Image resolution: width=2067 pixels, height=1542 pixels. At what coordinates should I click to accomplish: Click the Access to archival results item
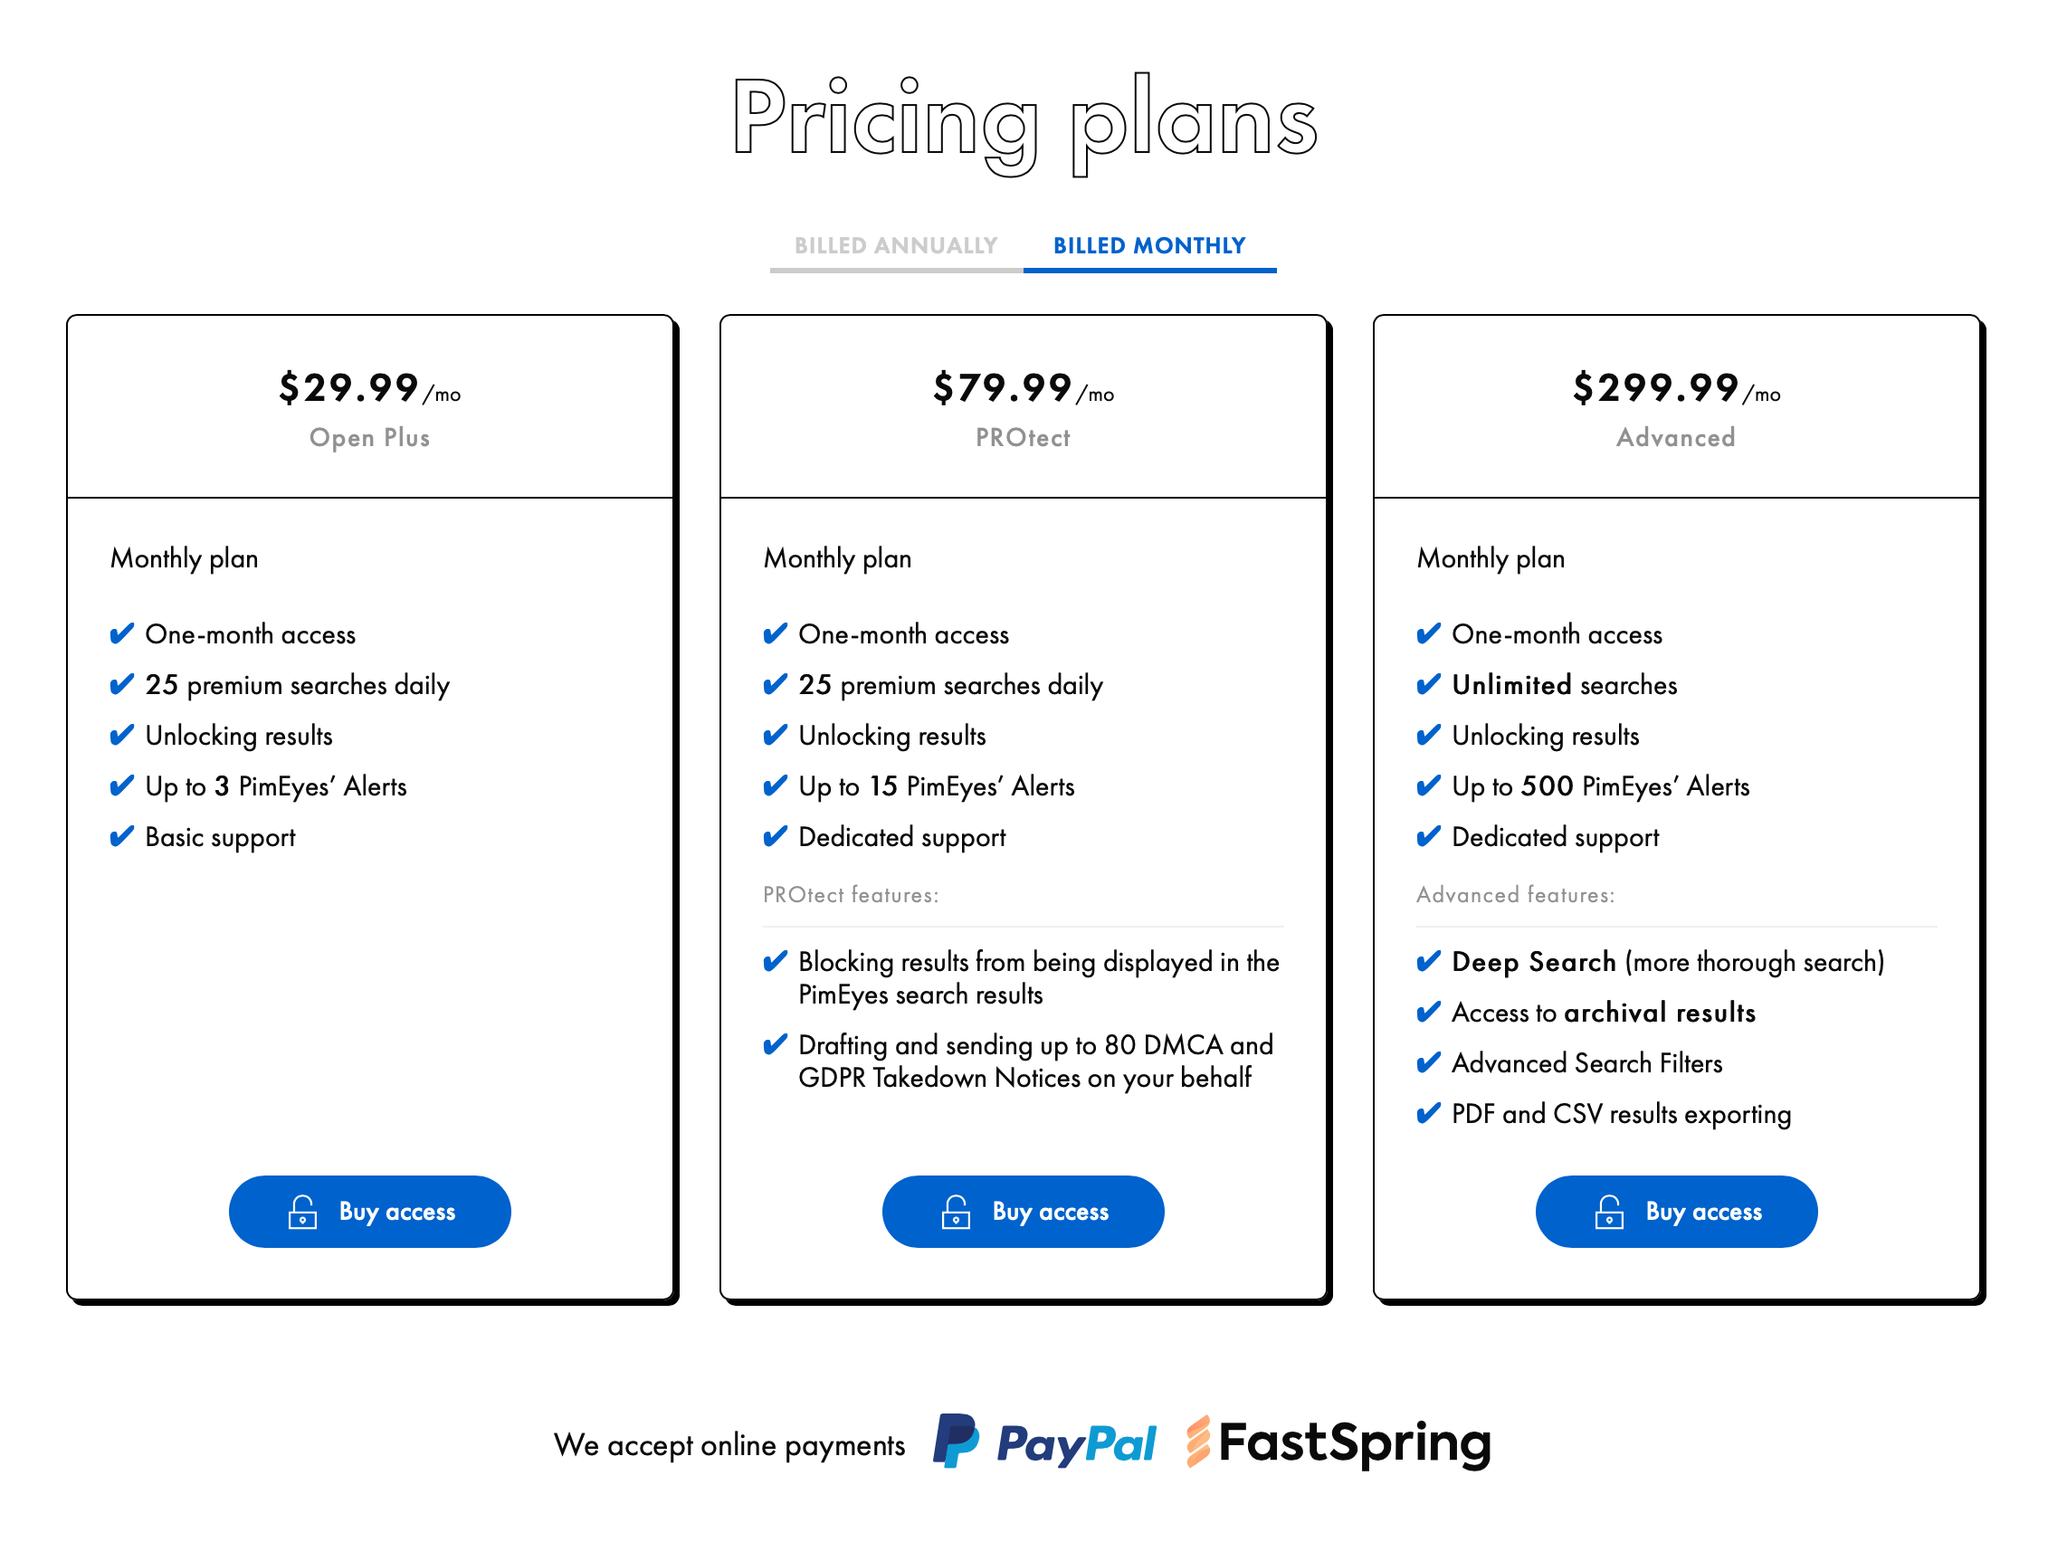(x=1604, y=1013)
